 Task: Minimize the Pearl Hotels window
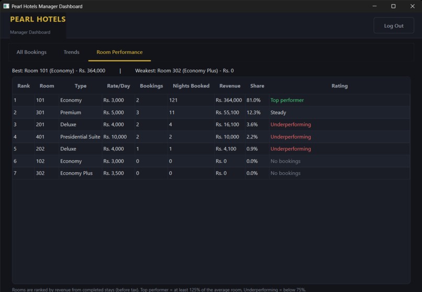point(375,6)
